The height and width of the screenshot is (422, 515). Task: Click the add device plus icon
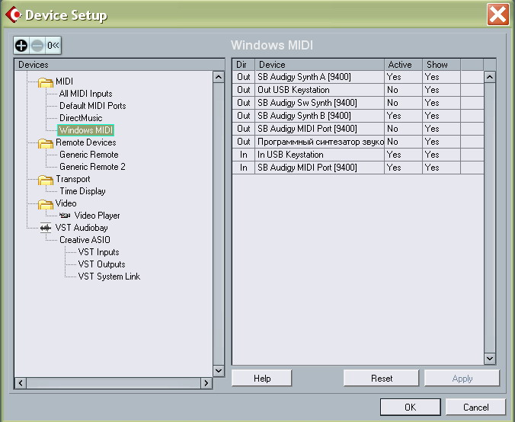21,45
